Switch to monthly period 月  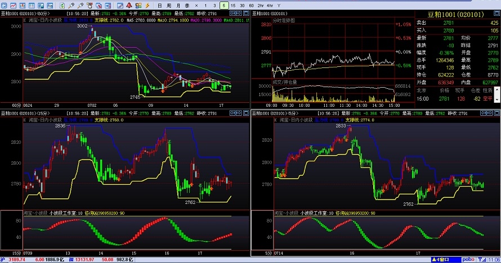coord(178,6)
